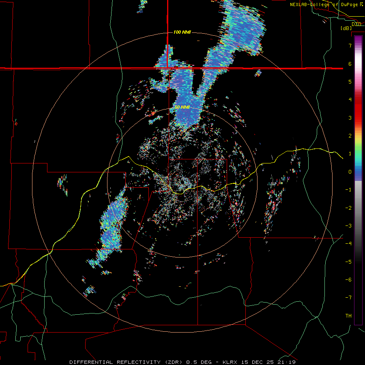Image resolution: width=365 pixels, height=365 pixels.
Task: Click the color scale value -5
Action: tap(348, 262)
